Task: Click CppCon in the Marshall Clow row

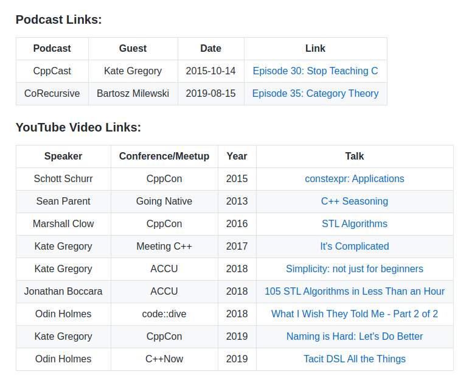Action: click(x=164, y=224)
